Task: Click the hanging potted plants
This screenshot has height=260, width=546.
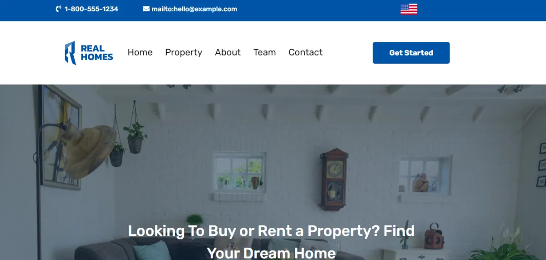Action: tap(128, 135)
